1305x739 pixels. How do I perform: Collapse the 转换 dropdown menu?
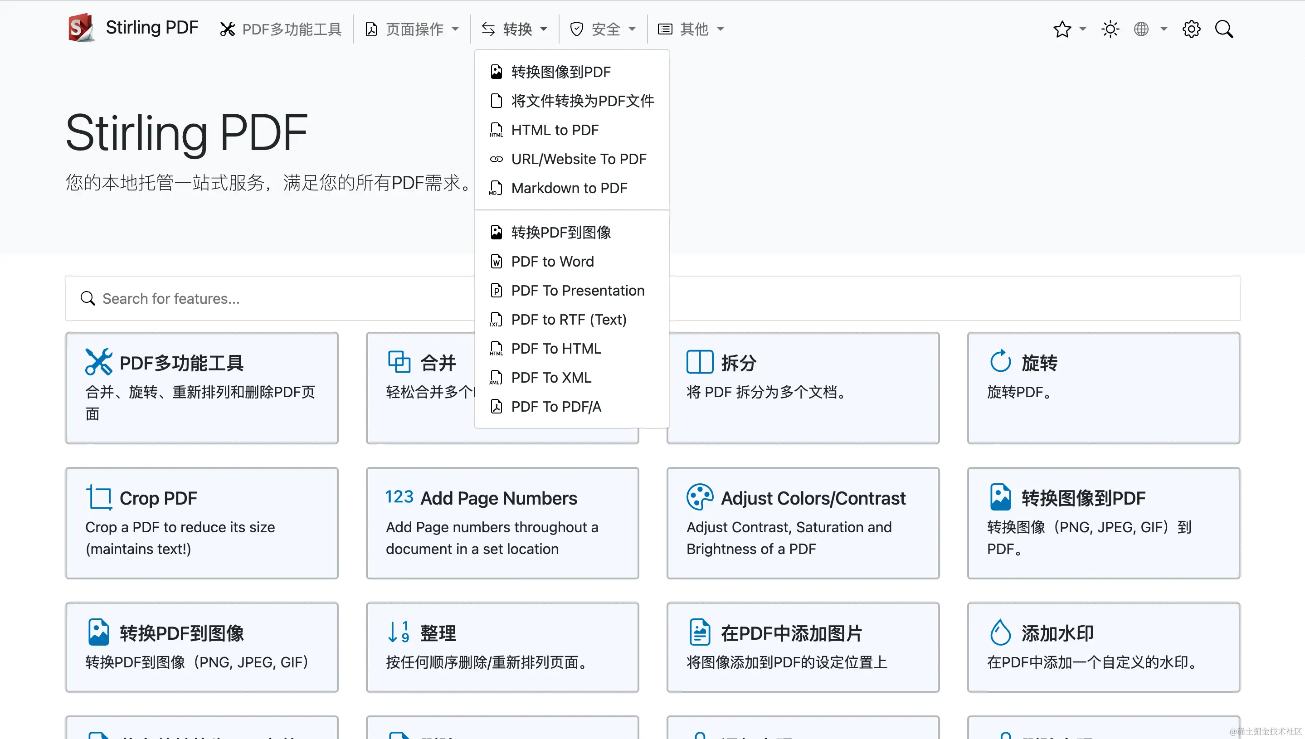tap(515, 29)
